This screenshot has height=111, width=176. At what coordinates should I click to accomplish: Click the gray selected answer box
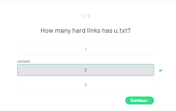(86, 70)
